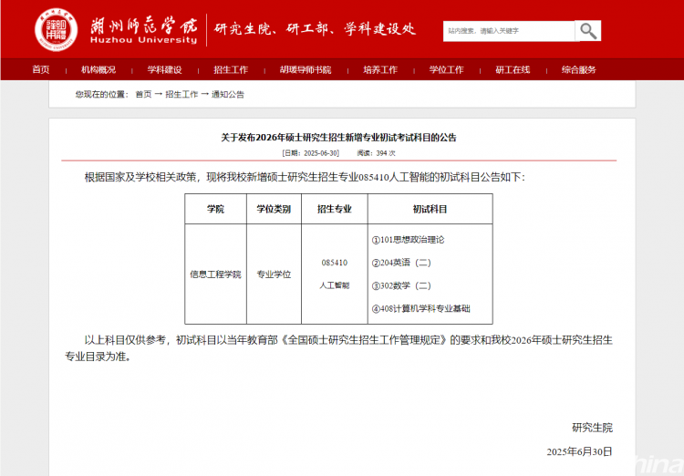Click the ②204英语（二） subject line
Viewport: 684px width, 476px height.
pyautogui.click(x=401, y=263)
